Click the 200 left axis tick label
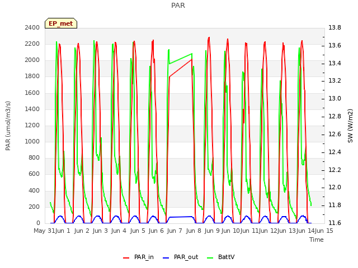 pos(34,207)
